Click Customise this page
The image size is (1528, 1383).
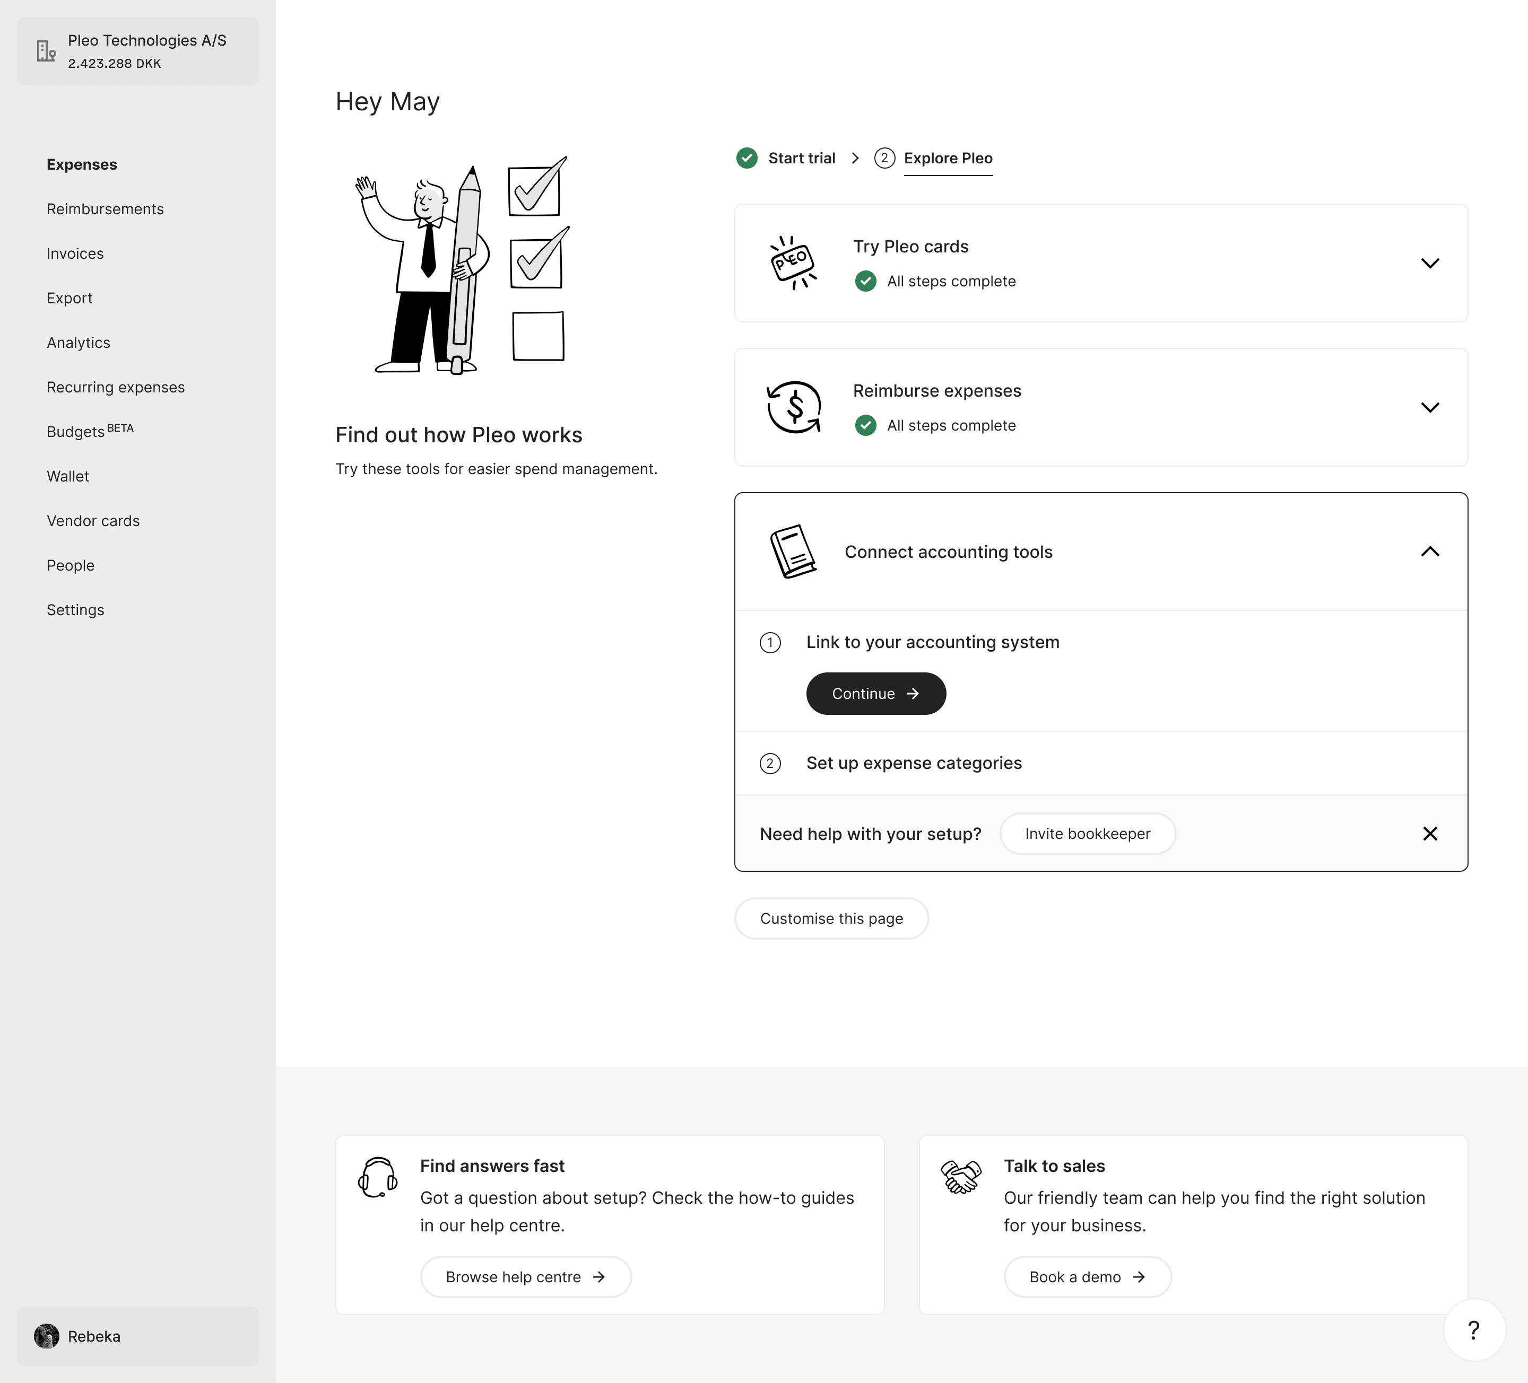tap(831, 918)
